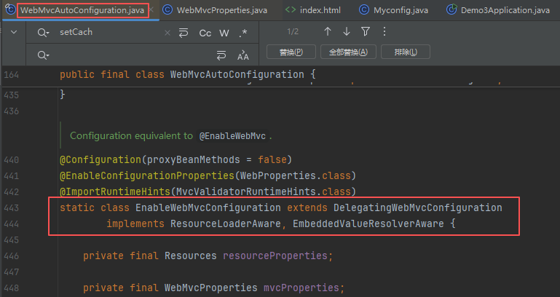Click the WebMvcAutoConfiguration.java file icon
Viewport: 560px width, 297px height.
click(10, 9)
